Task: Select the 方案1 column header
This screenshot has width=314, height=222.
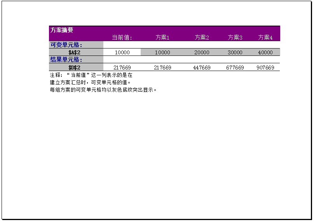Action: coord(162,37)
